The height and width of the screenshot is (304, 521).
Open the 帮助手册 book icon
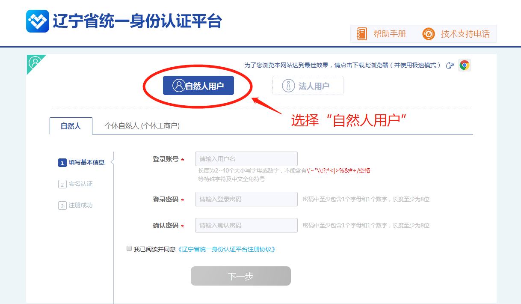click(362, 34)
